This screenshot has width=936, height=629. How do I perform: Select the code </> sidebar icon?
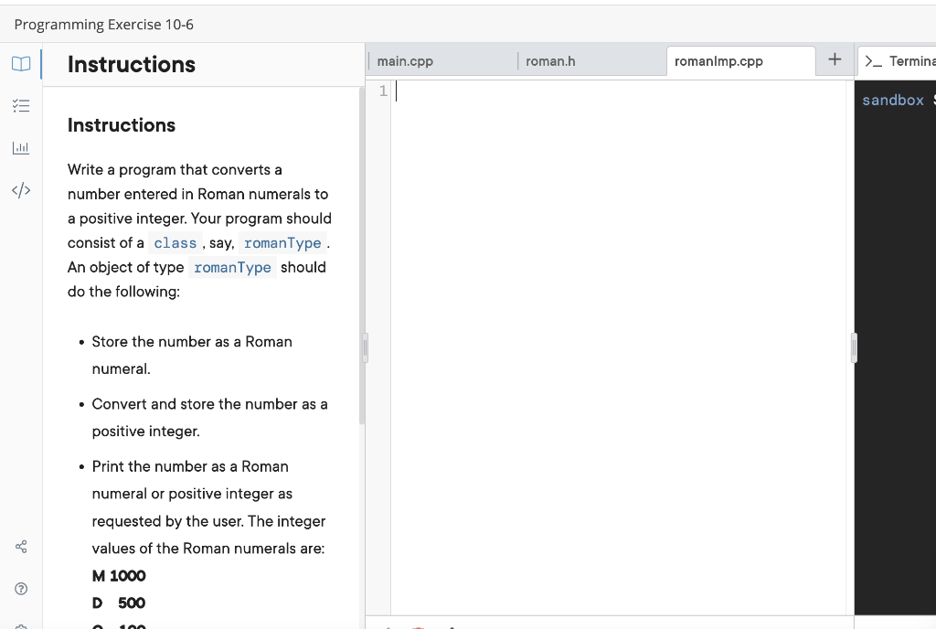21,190
